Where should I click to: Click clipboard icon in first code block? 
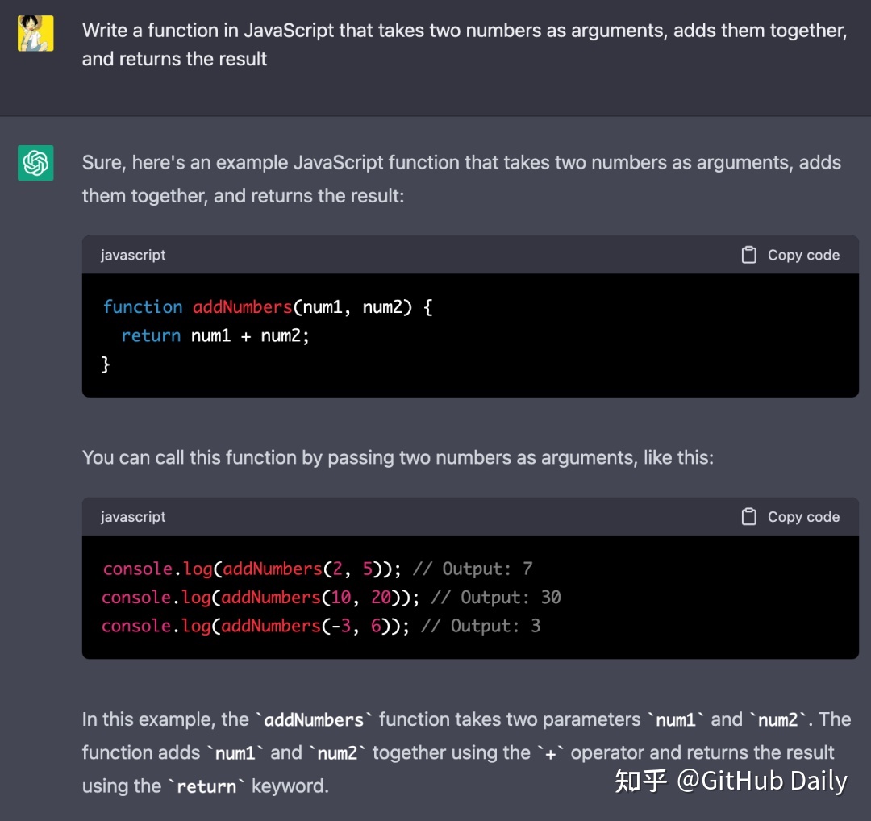[x=748, y=255]
